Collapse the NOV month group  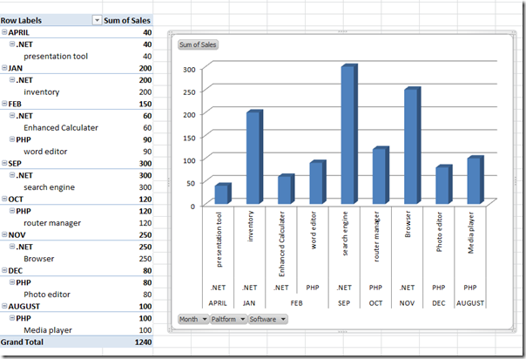tap(4, 234)
